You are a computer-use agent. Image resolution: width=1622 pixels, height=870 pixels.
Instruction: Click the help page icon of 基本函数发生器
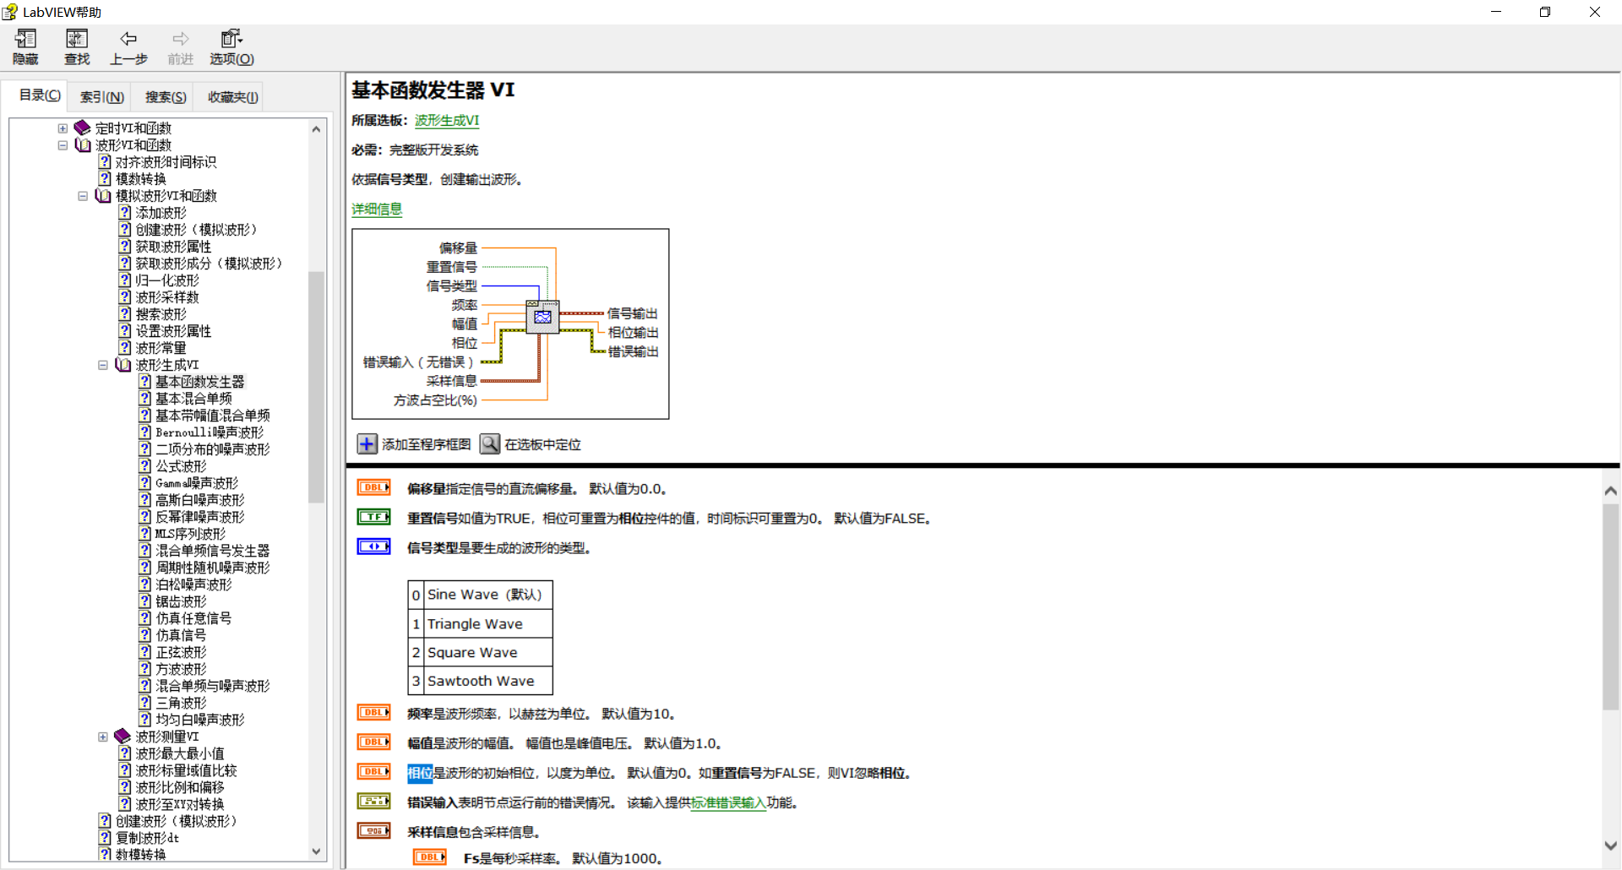click(x=145, y=381)
